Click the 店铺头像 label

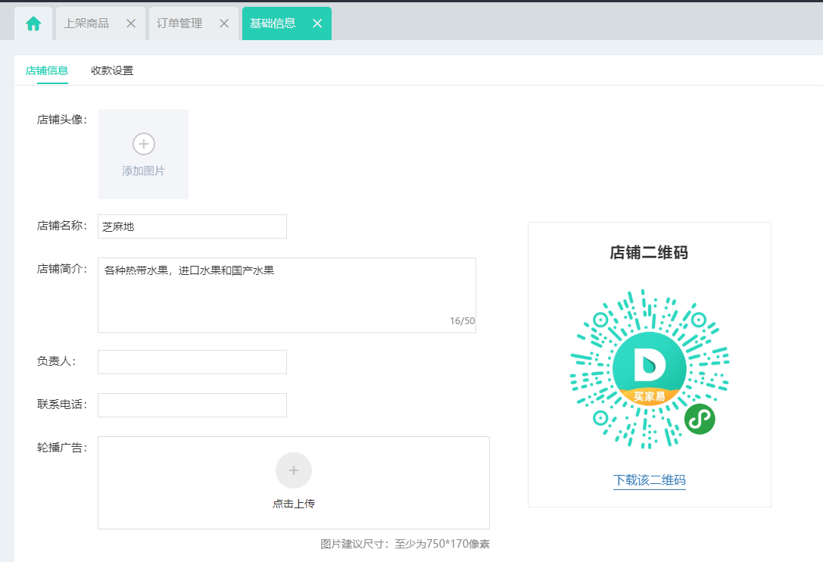coord(62,120)
